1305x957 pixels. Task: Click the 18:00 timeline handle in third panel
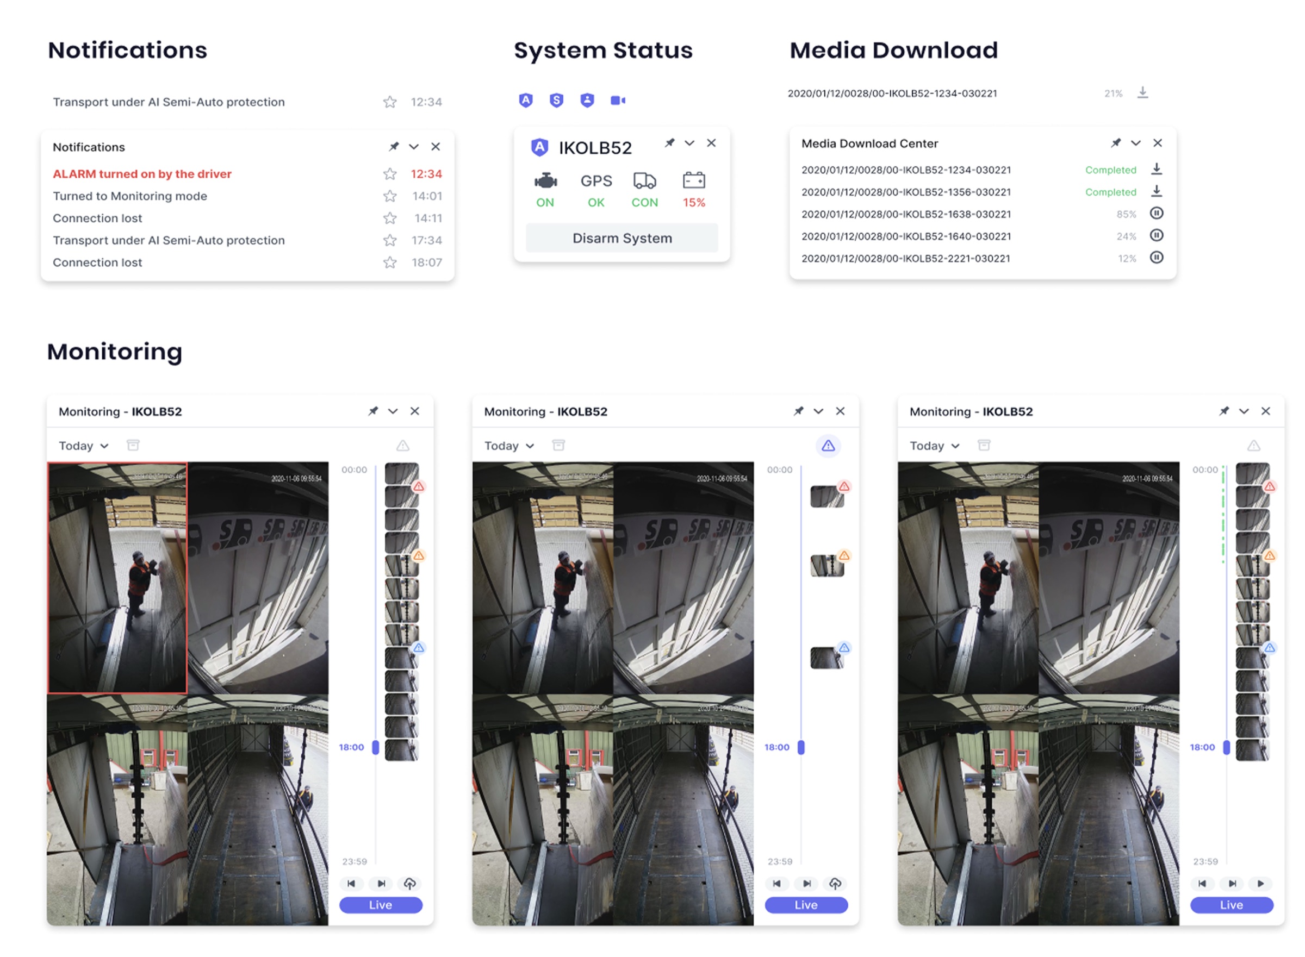(x=1226, y=747)
